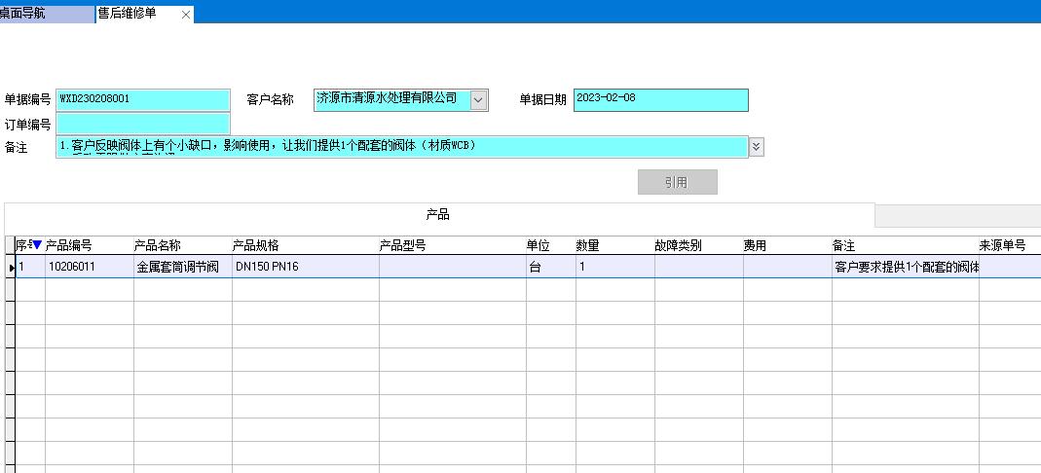
Task: Click the 引用 button
Action: [677, 182]
